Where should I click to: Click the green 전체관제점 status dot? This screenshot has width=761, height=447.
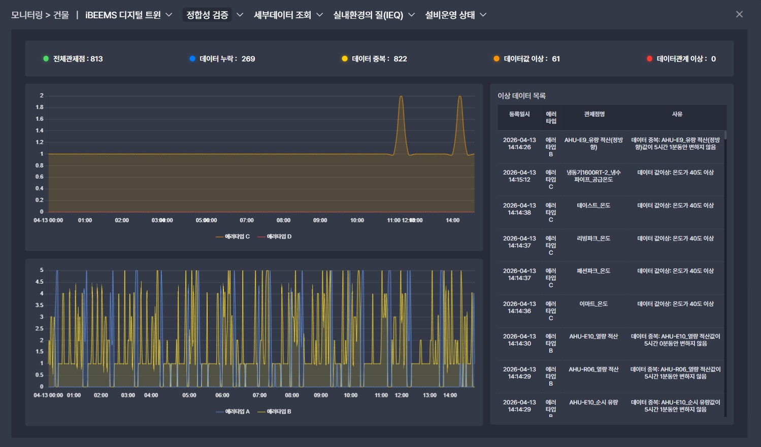point(46,59)
